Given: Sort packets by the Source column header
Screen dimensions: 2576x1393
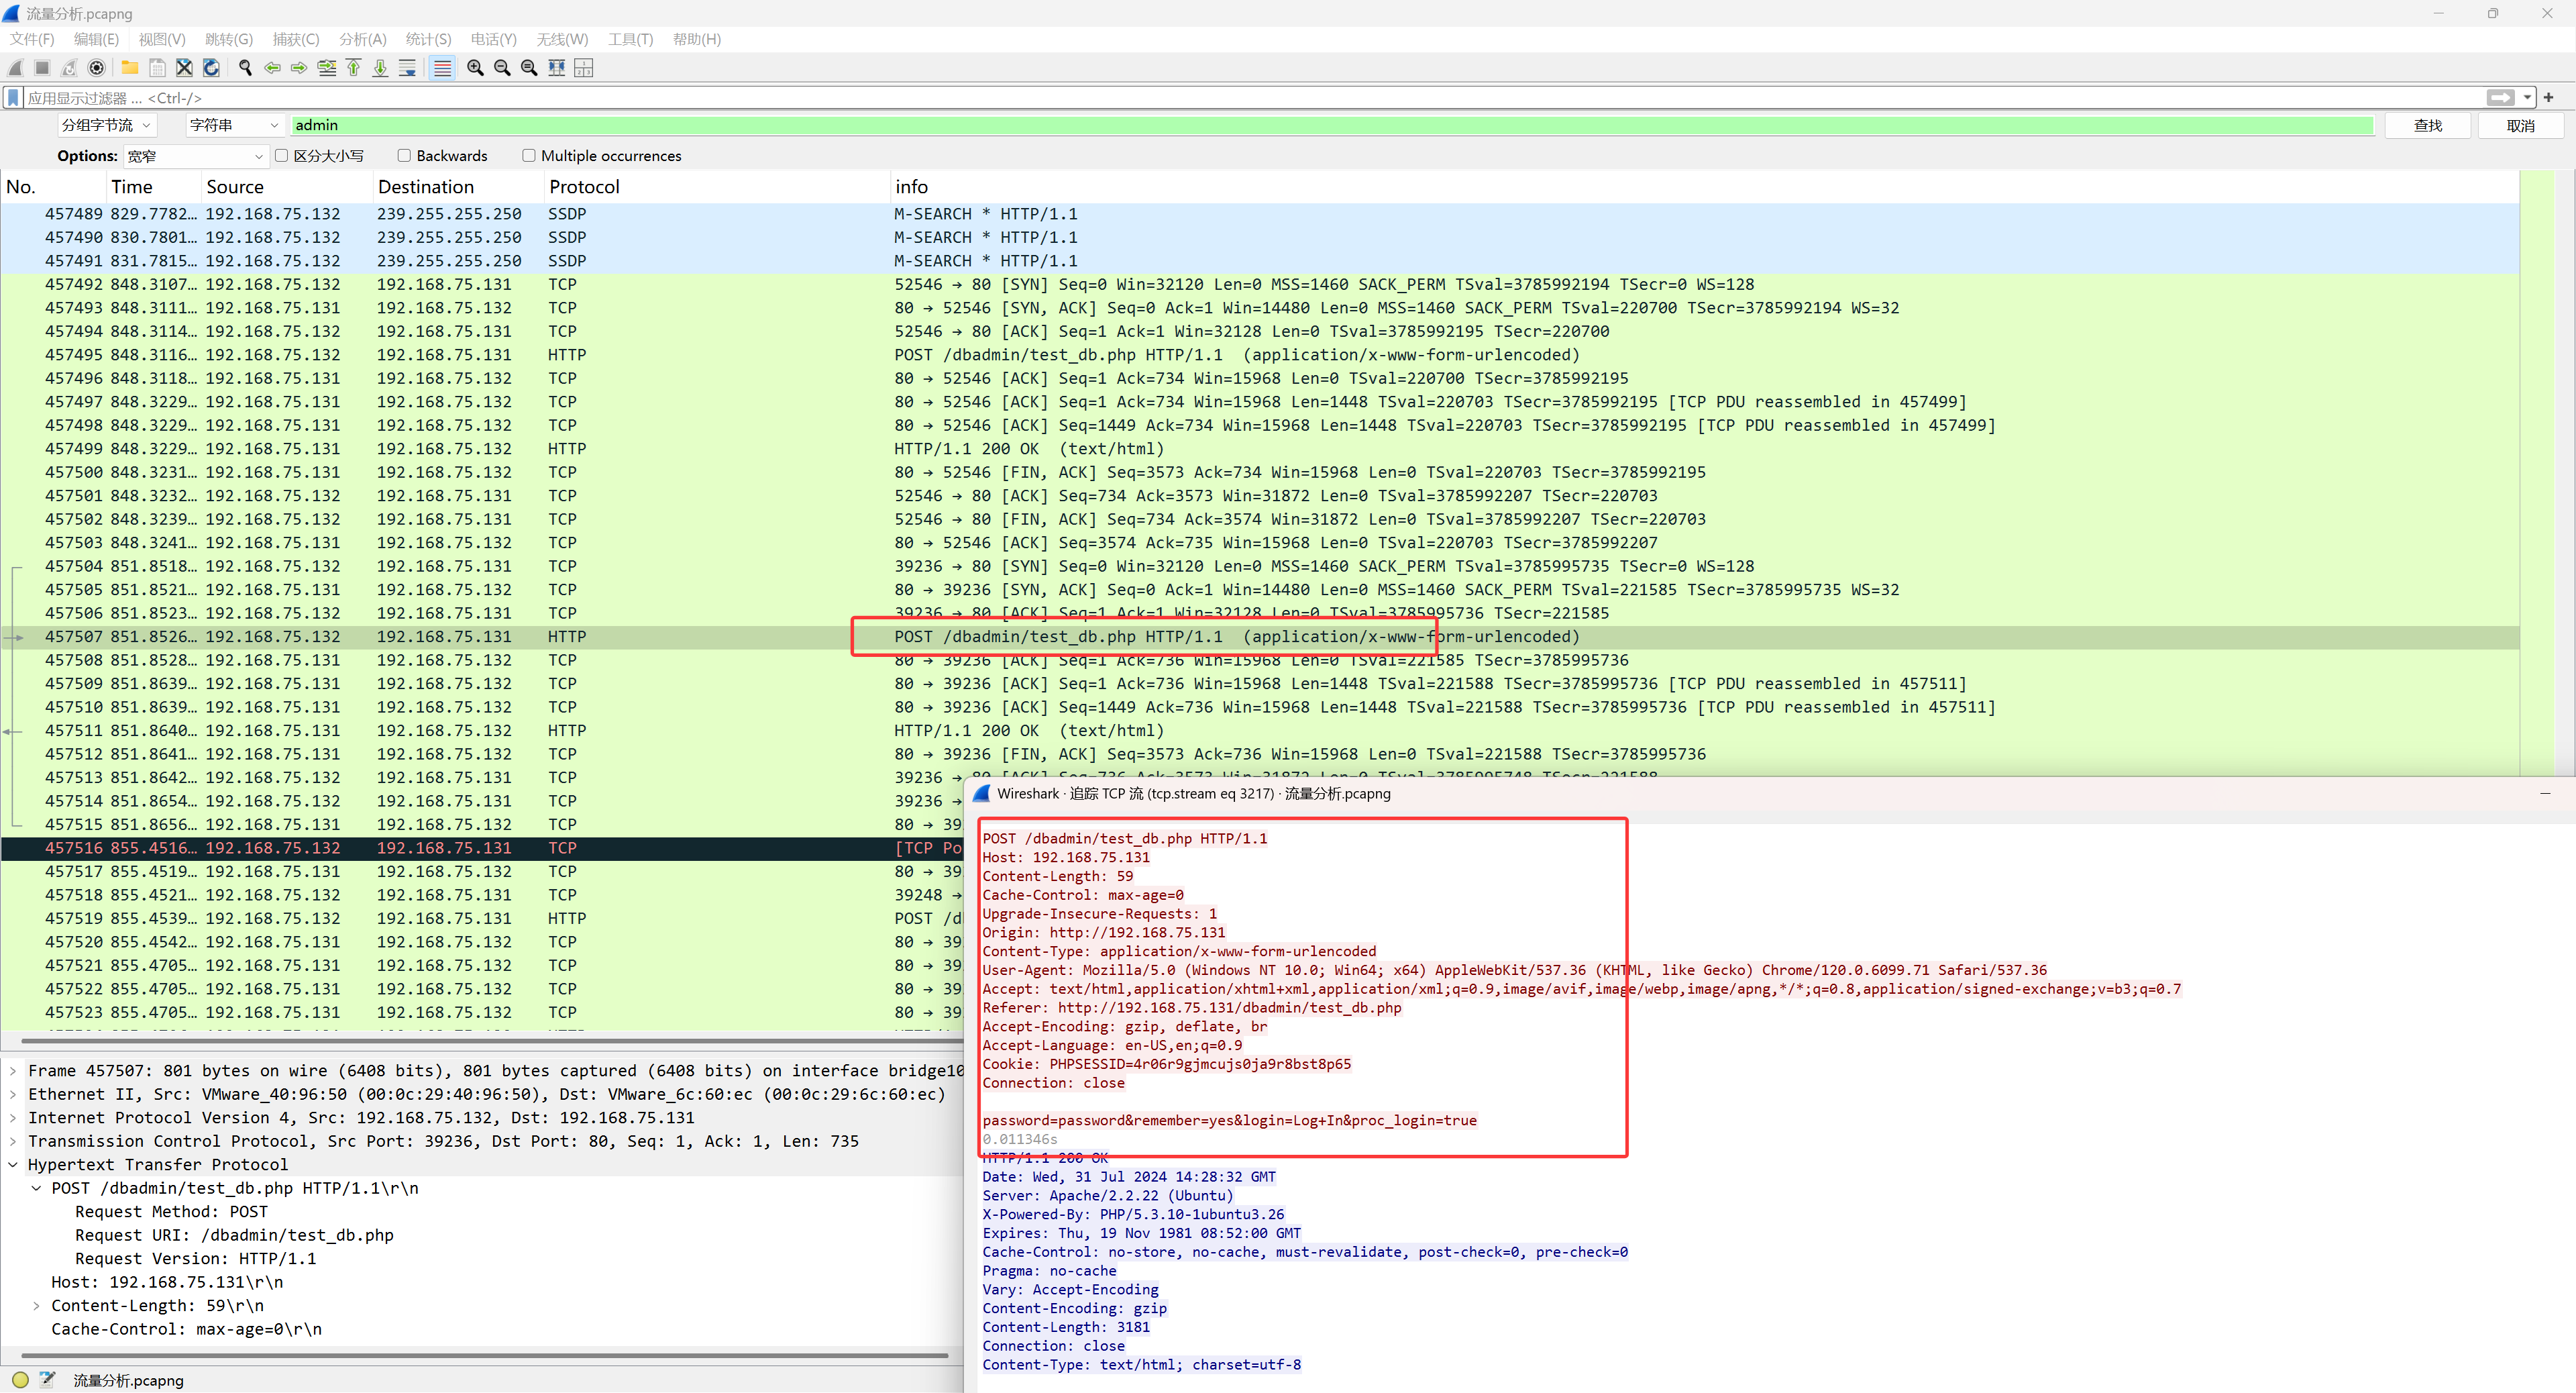Looking at the screenshot, I should (286, 187).
